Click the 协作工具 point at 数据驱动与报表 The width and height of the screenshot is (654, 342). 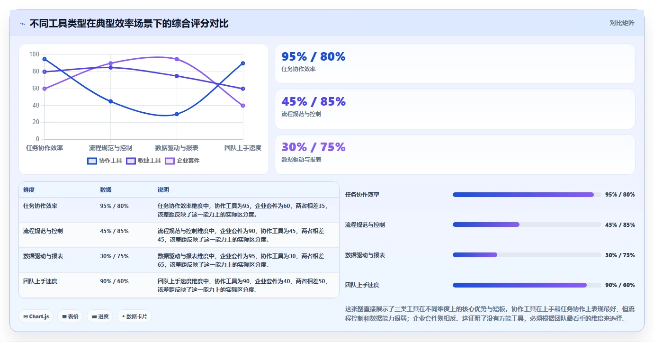(177, 114)
